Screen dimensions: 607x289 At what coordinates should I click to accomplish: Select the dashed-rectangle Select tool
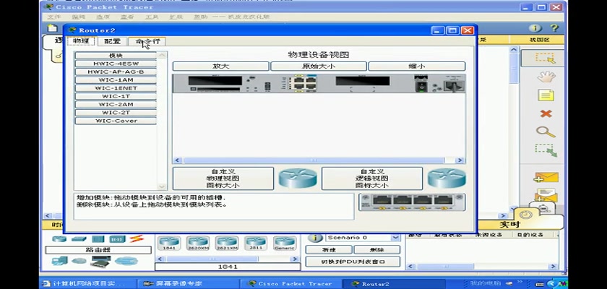coord(545,58)
